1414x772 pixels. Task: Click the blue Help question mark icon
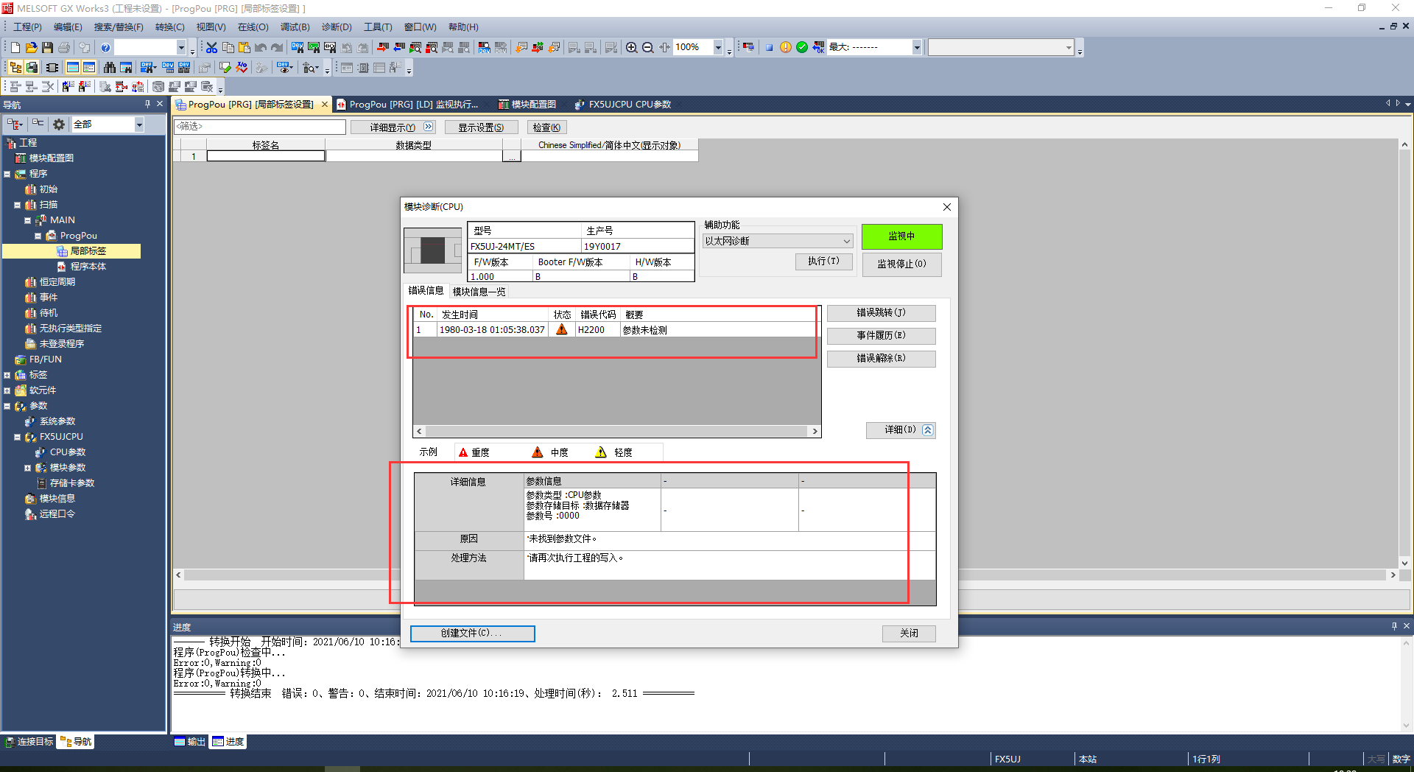pyautogui.click(x=105, y=48)
